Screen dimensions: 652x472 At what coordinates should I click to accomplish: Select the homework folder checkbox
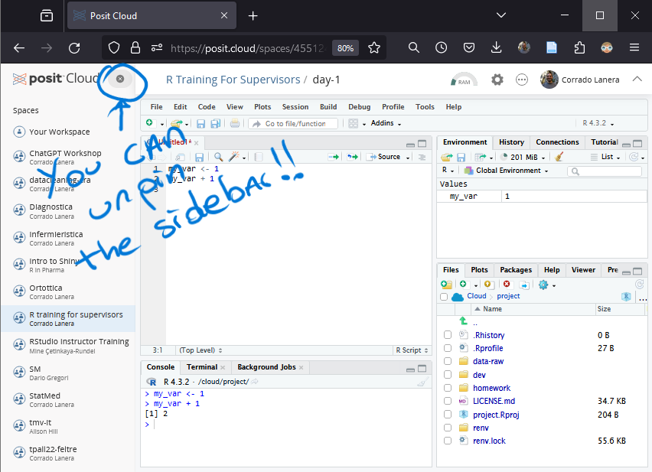pos(448,388)
